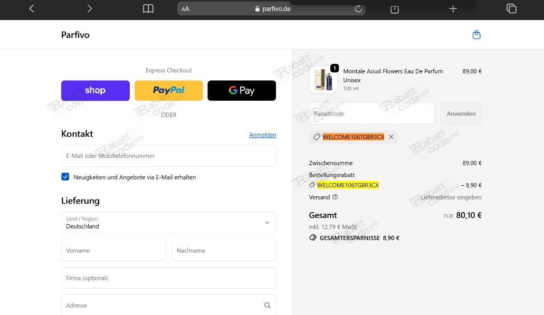Screen dimensions: 544x315
Task: Click the Anmelden login link
Action: pos(263,135)
